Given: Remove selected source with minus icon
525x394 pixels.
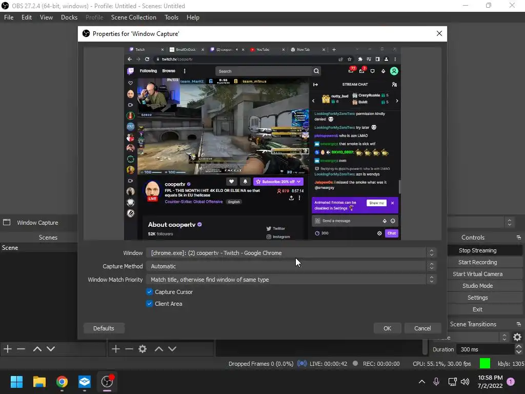Looking at the screenshot, I should (x=129, y=349).
